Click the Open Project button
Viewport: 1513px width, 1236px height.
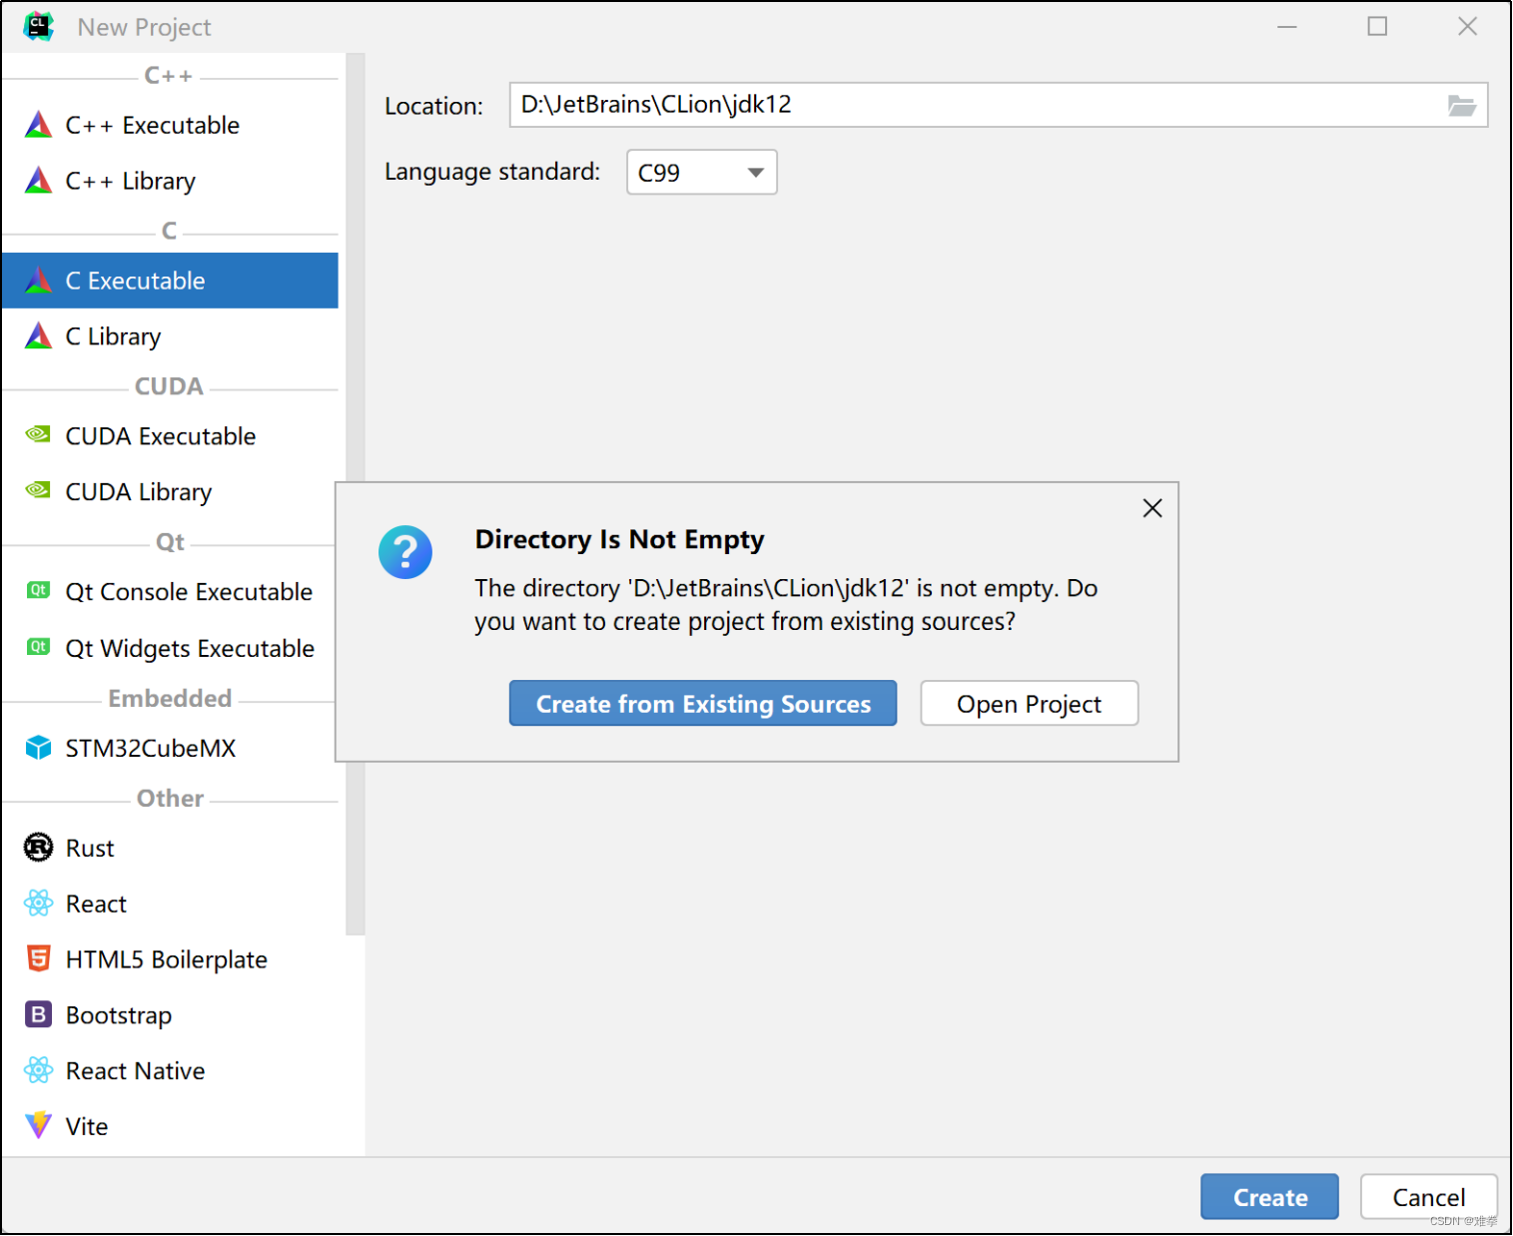tap(1029, 704)
